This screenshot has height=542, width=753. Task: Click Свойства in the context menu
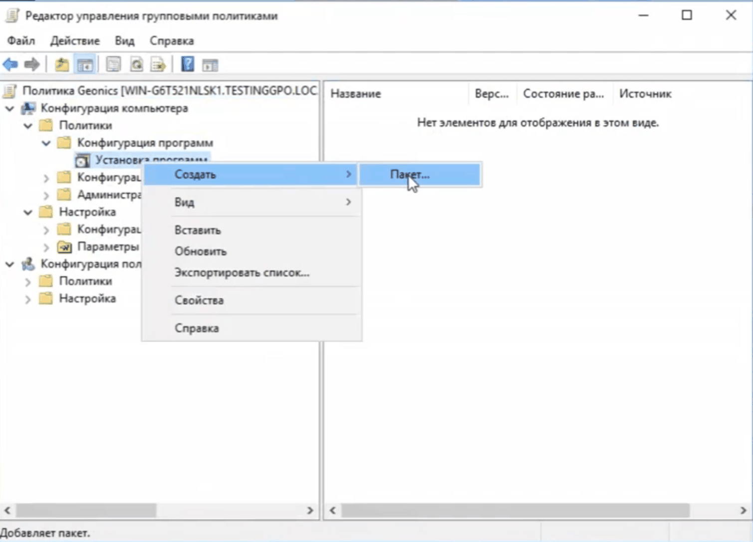click(x=199, y=300)
